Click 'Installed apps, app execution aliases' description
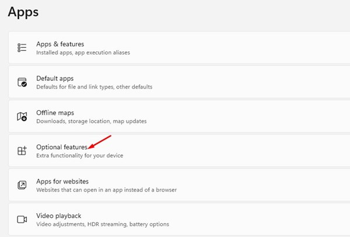Screen dimensions: 350x237 (x=83, y=52)
